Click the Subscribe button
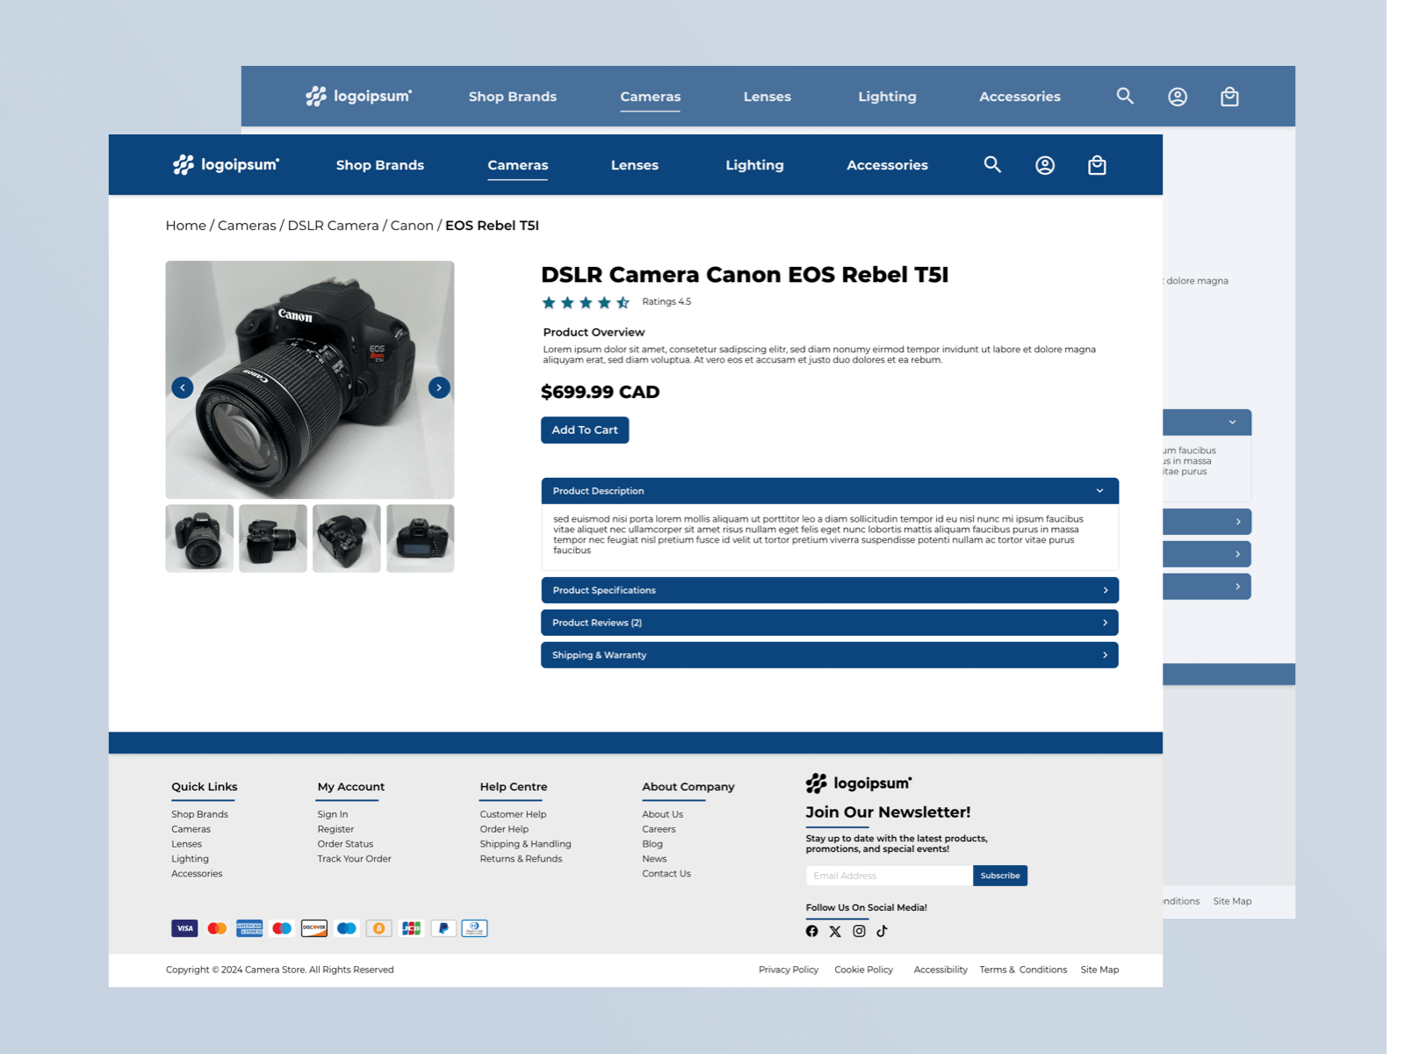Viewport: 1405px width, 1054px height. pyautogui.click(x=1000, y=876)
